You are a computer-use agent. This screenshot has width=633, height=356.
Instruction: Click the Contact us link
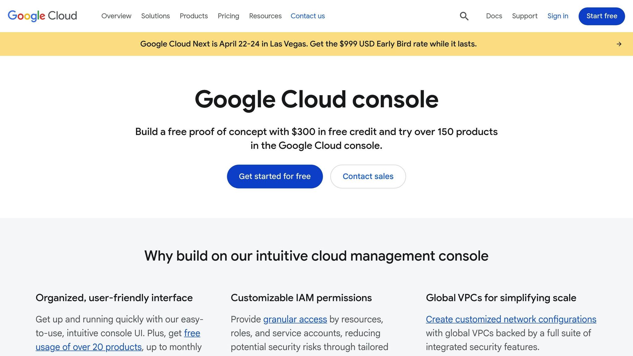[308, 16]
